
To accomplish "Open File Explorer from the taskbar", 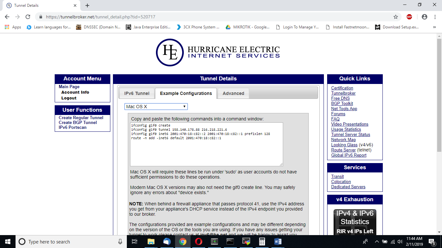I will click(151, 242).
